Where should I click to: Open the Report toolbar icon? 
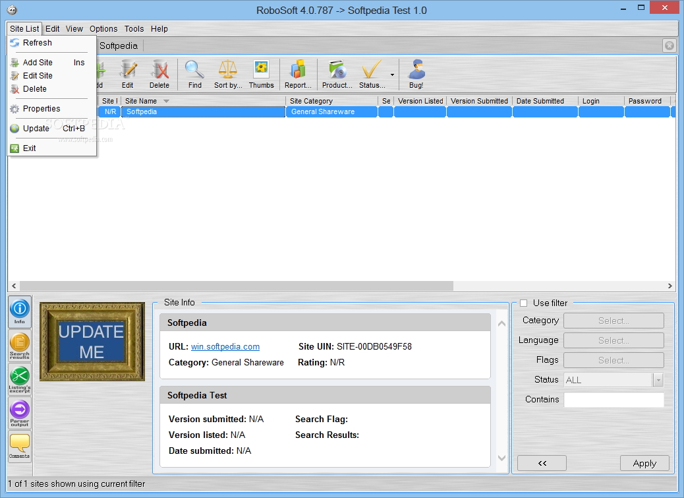(x=298, y=74)
